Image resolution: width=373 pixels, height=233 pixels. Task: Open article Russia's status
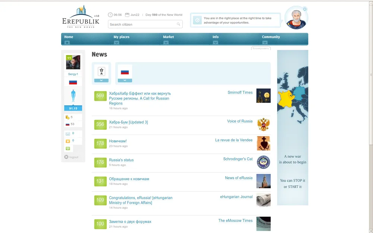pyautogui.click(x=121, y=160)
